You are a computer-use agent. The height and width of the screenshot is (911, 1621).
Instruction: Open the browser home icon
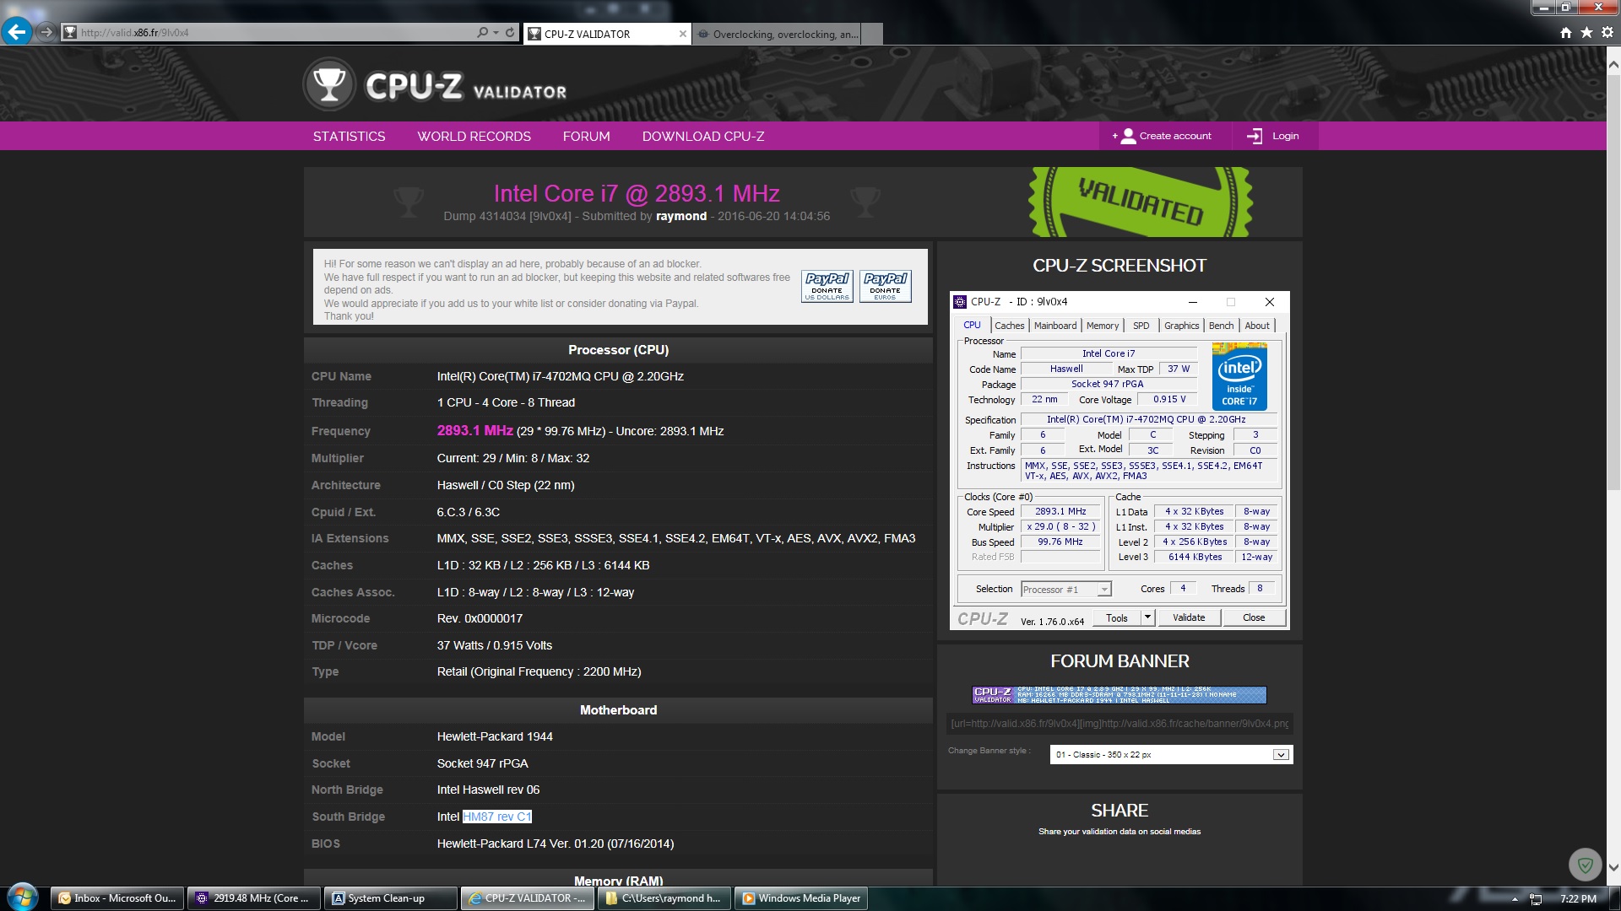point(1566,33)
